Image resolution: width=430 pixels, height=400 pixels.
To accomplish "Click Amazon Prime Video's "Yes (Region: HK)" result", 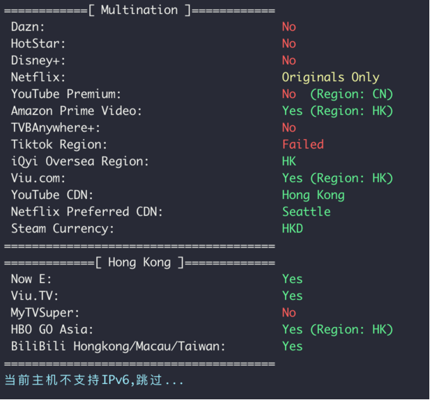I will (x=337, y=111).
